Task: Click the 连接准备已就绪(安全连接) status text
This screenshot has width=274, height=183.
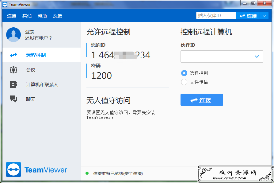Action: [x=118, y=173]
